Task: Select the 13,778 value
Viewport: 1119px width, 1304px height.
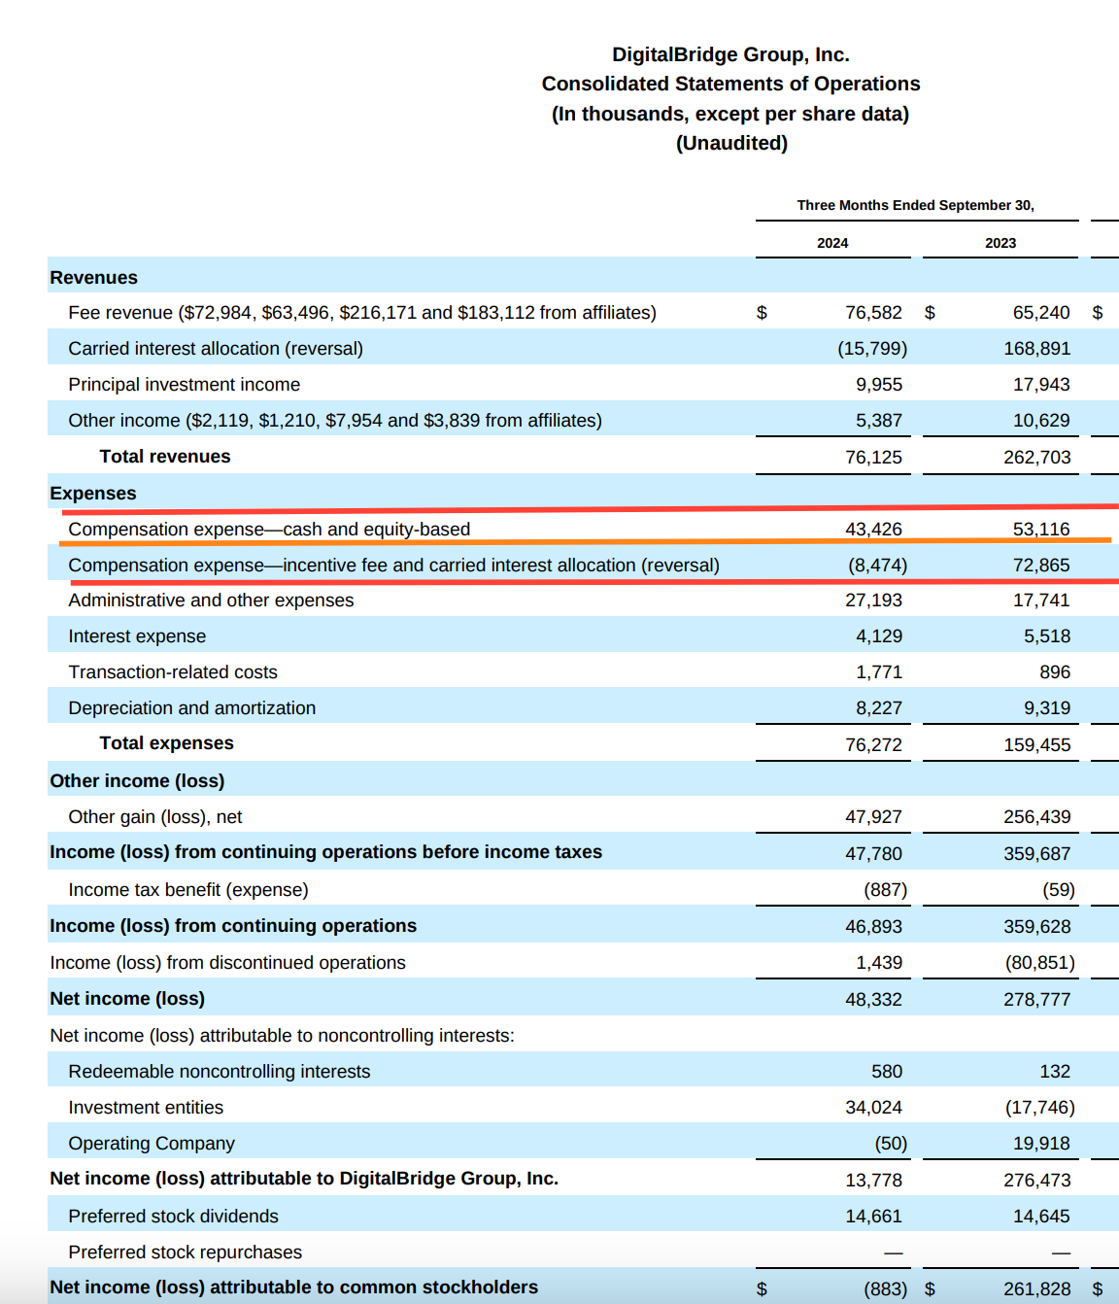Action: 873,1181
